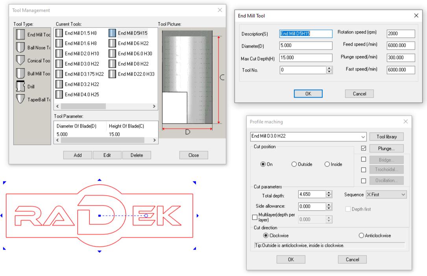The width and height of the screenshot is (427, 276).
Task: Tick the Bridge option checkbox
Action: [363, 159]
